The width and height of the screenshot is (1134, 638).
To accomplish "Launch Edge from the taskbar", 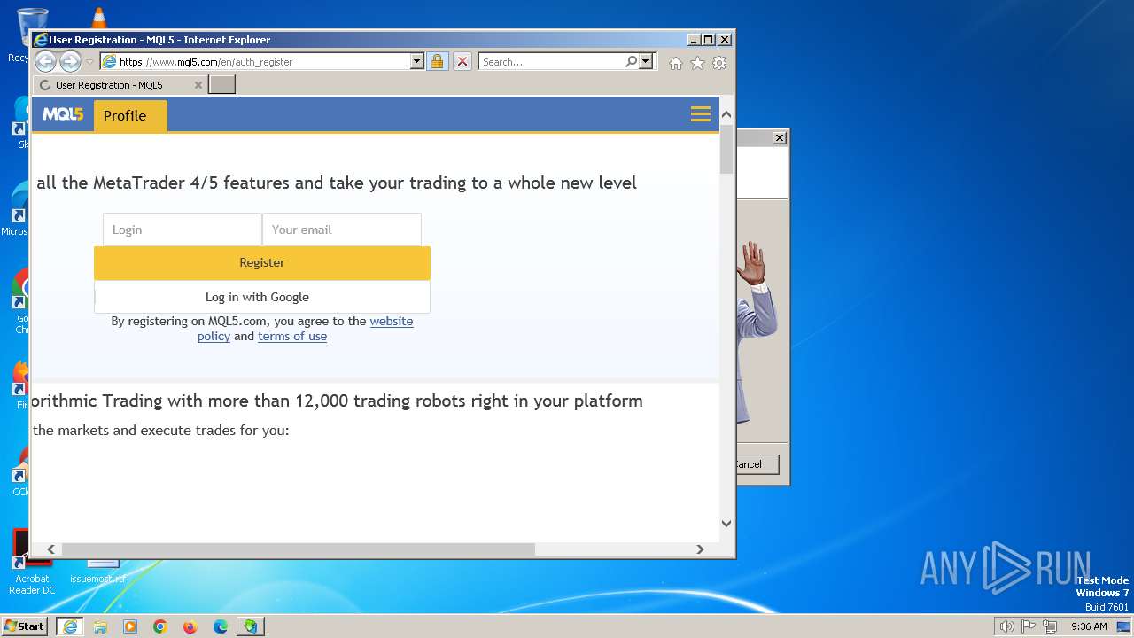I will point(221,626).
